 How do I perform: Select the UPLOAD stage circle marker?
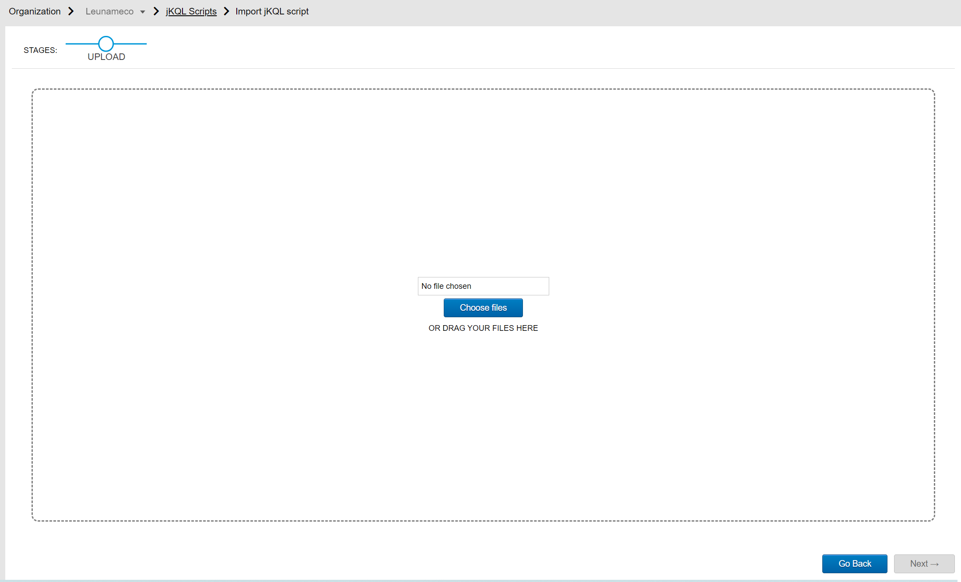[106, 44]
